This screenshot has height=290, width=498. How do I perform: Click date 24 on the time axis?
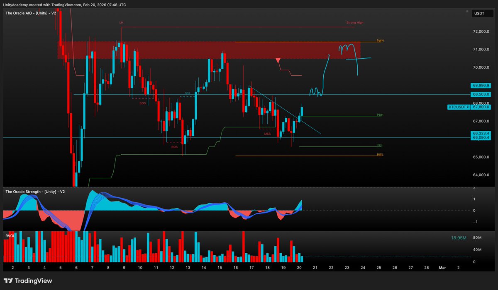click(x=363, y=268)
